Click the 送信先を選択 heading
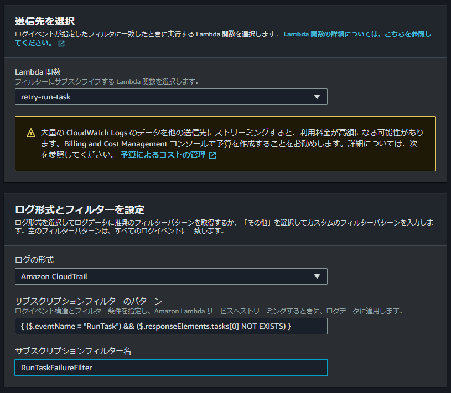The height and width of the screenshot is (393, 451). pos(45,21)
